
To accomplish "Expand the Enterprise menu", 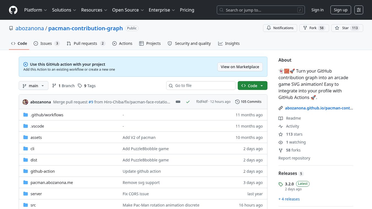I will 162,10.
